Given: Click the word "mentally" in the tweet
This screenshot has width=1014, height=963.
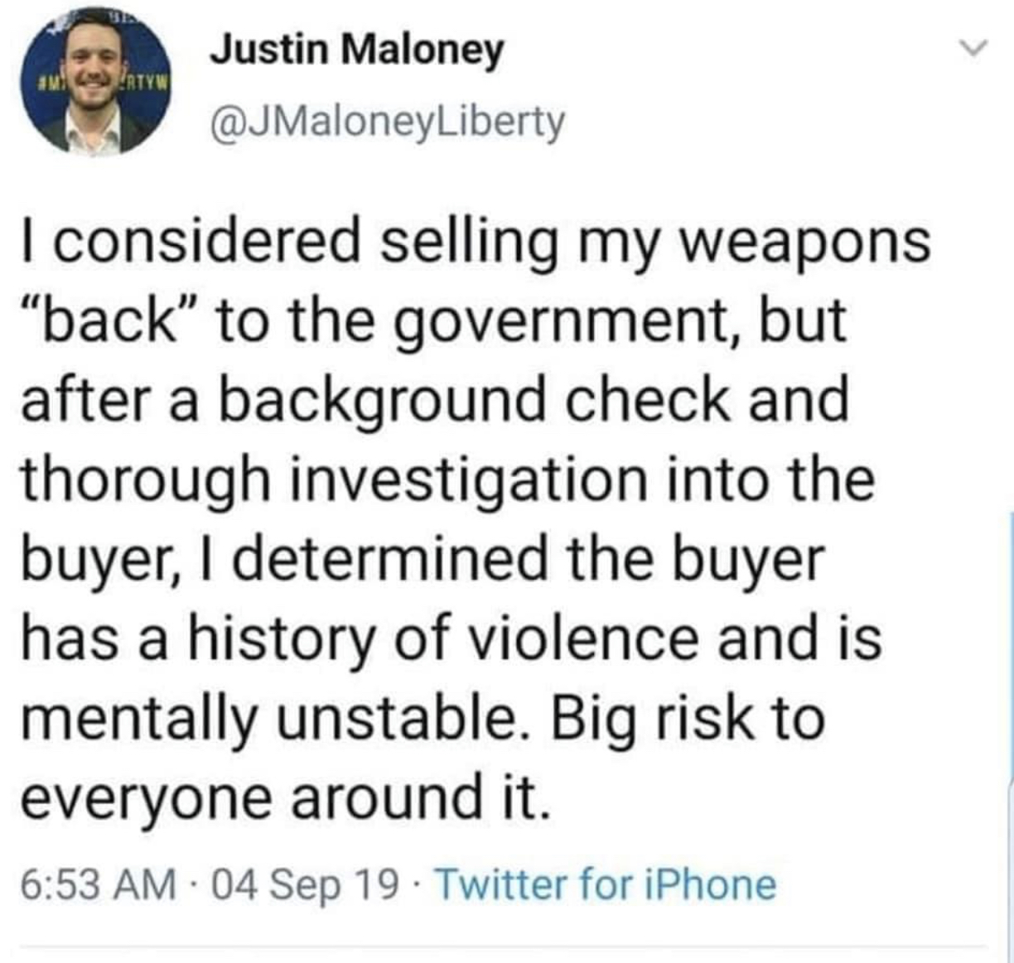Looking at the screenshot, I should (138, 718).
